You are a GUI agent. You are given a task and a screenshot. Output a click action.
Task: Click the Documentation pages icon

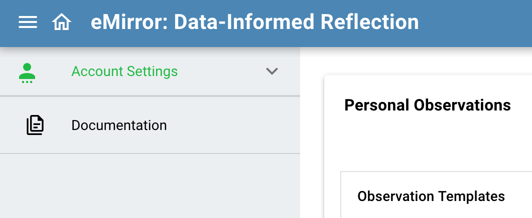point(35,125)
